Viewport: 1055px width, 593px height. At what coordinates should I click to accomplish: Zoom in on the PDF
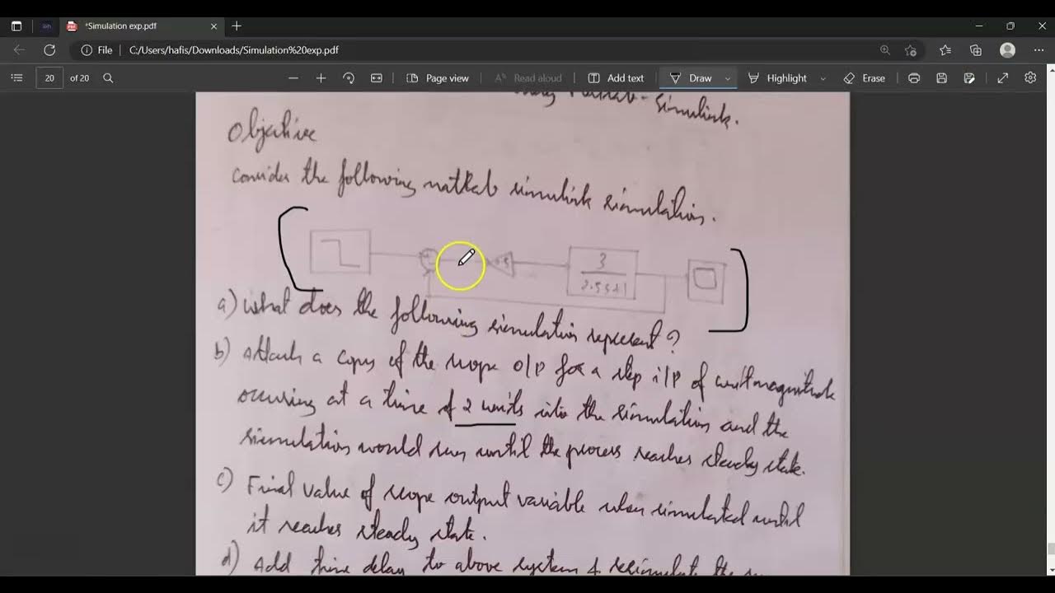pyautogui.click(x=321, y=78)
